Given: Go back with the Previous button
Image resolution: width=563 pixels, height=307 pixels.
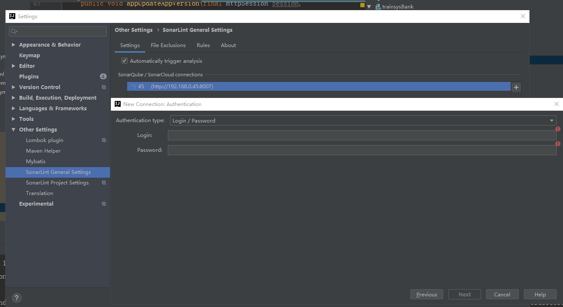Looking at the screenshot, I should click(427, 295).
